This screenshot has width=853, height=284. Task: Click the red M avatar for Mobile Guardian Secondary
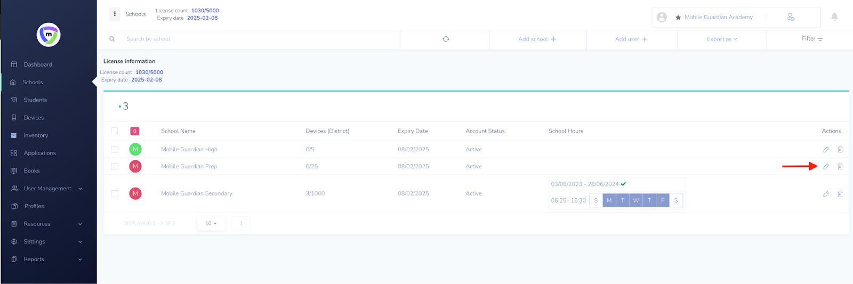(135, 193)
